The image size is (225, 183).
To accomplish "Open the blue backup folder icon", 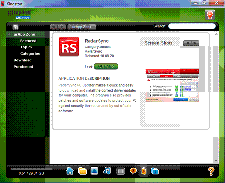I will click(x=155, y=171).
